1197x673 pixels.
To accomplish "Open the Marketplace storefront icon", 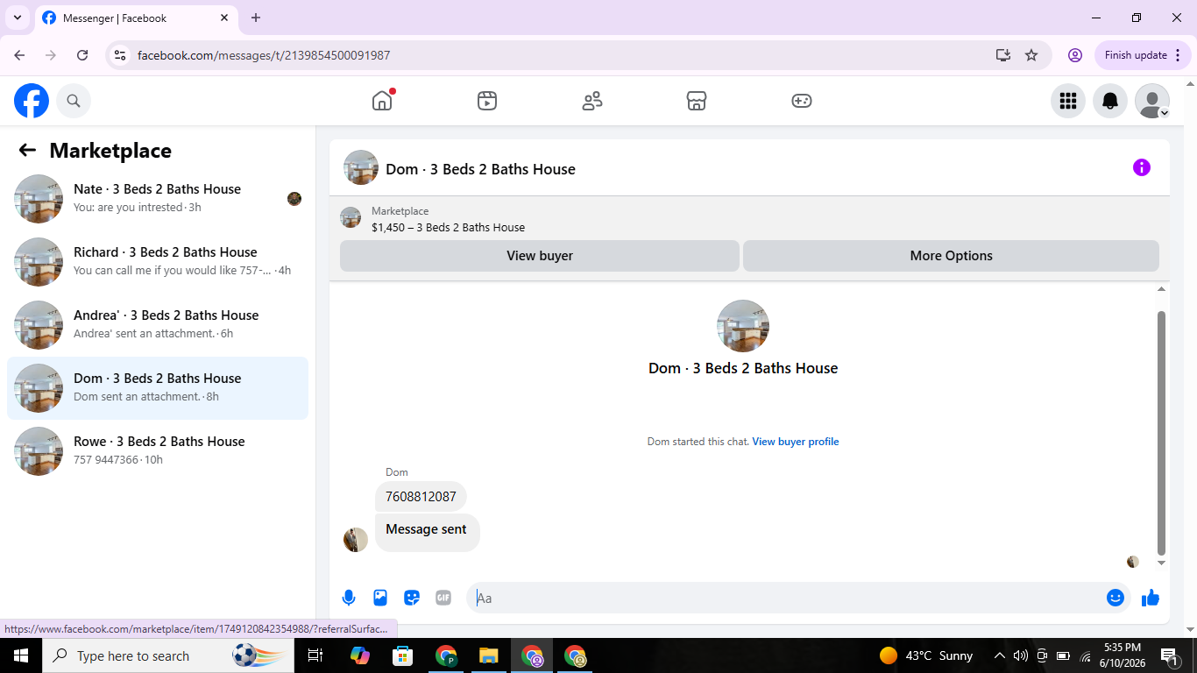I will tap(697, 101).
